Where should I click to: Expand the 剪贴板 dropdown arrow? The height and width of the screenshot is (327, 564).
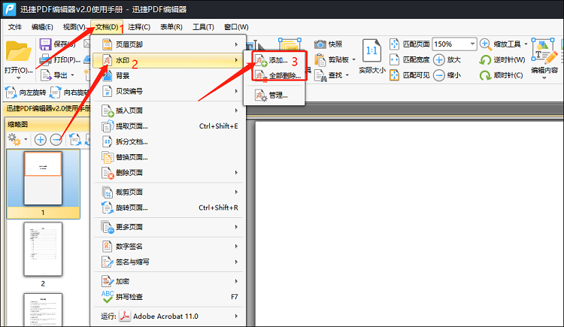pos(353,59)
